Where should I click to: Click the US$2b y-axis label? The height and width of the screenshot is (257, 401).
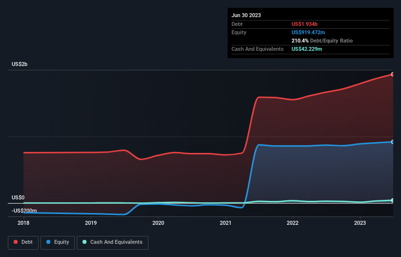coord(20,64)
